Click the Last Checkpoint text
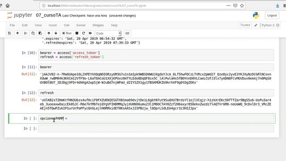The height and width of the screenshot is (161, 286). [x=84, y=16]
